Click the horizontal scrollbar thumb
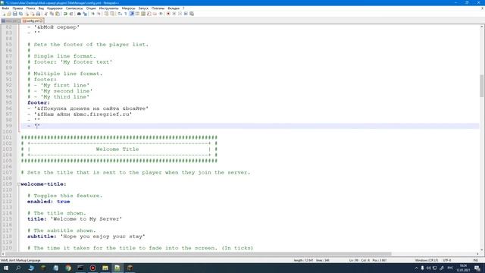This screenshot has width=485, height=273. coord(199,254)
